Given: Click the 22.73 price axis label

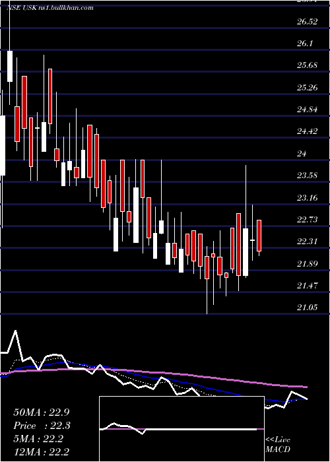Looking at the screenshot, I should click(308, 220).
